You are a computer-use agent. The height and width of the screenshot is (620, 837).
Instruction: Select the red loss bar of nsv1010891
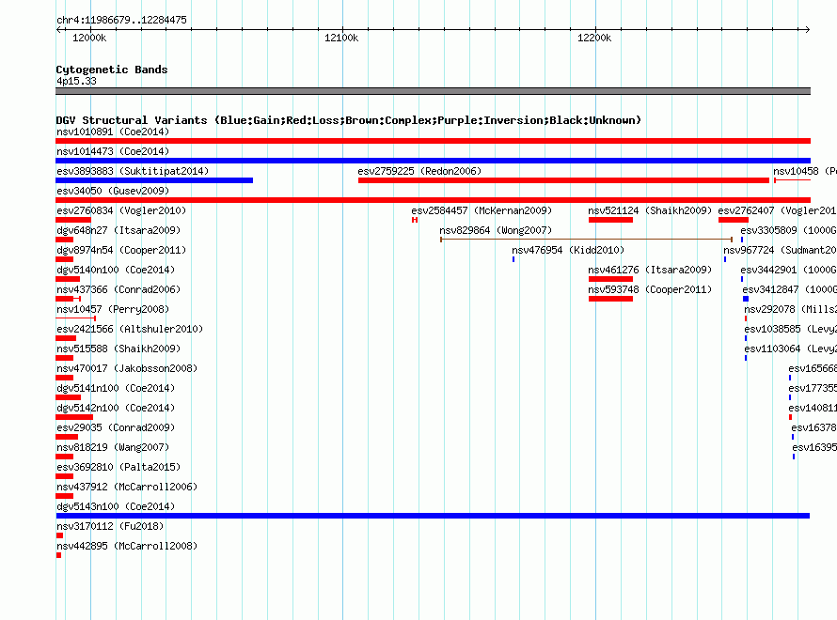433,141
